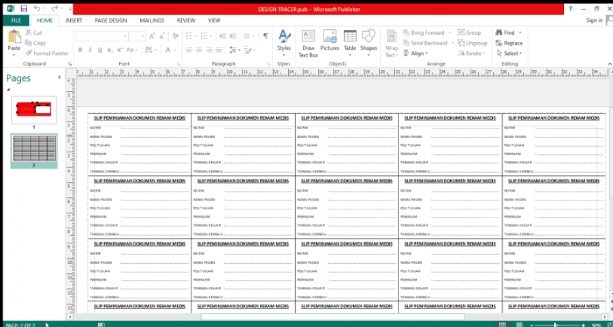Image resolution: width=613 pixels, height=327 pixels.
Task: Click the Rotate button
Action: (x=471, y=54)
